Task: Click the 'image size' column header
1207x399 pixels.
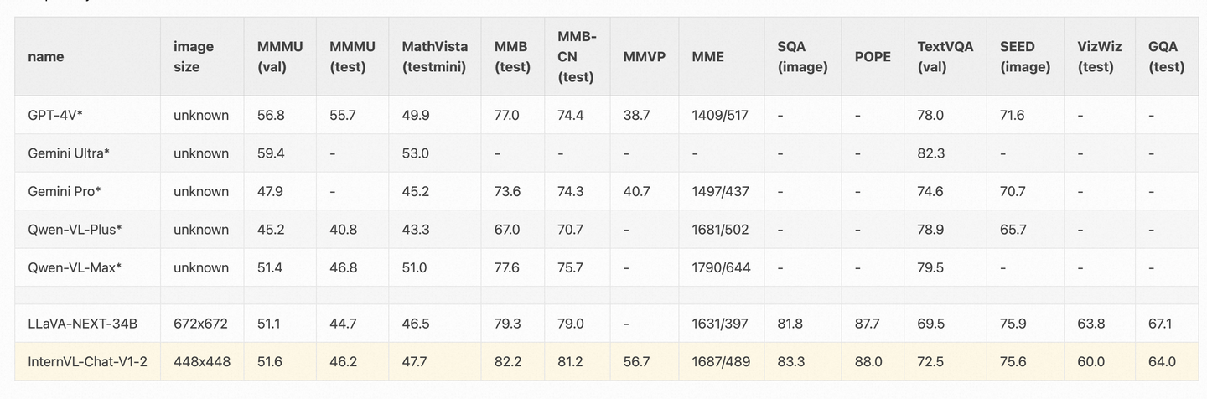Action: [x=194, y=57]
